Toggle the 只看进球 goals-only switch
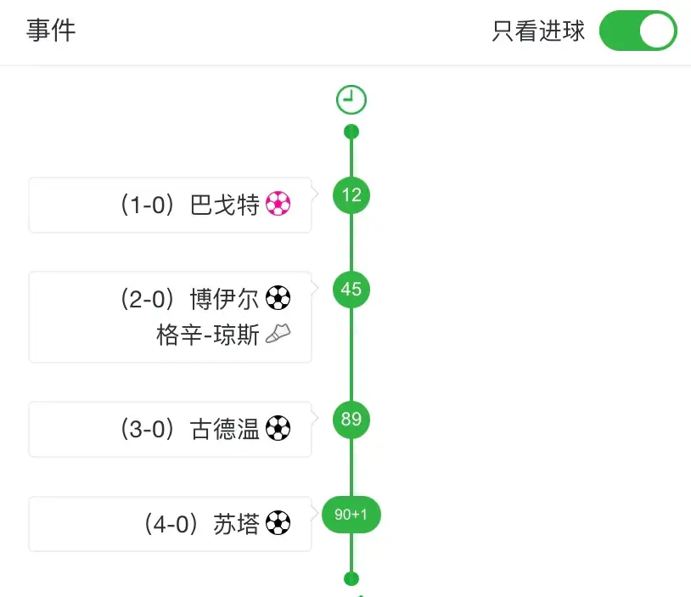 click(638, 32)
